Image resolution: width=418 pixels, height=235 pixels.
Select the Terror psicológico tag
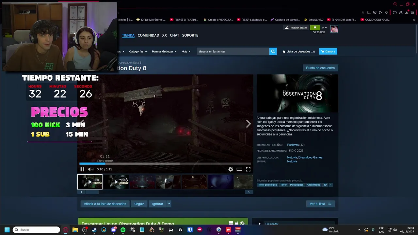coord(267,185)
